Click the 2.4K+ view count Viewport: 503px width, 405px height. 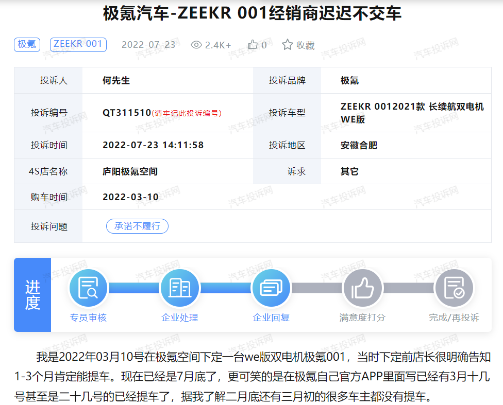click(218, 45)
